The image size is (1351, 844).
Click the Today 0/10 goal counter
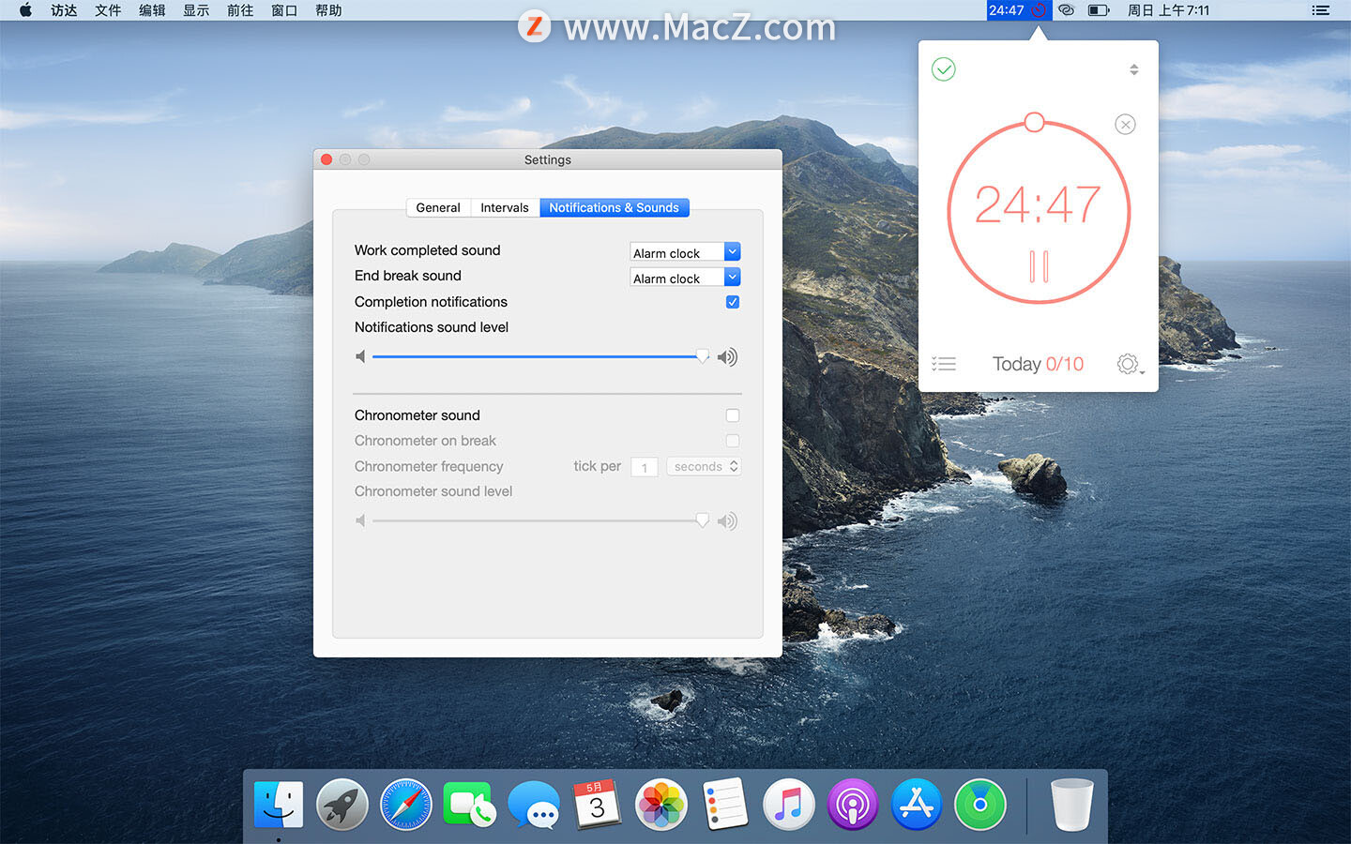(1038, 364)
